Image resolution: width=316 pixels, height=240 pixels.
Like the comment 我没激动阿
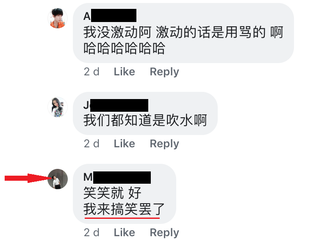tap(125, 72)
